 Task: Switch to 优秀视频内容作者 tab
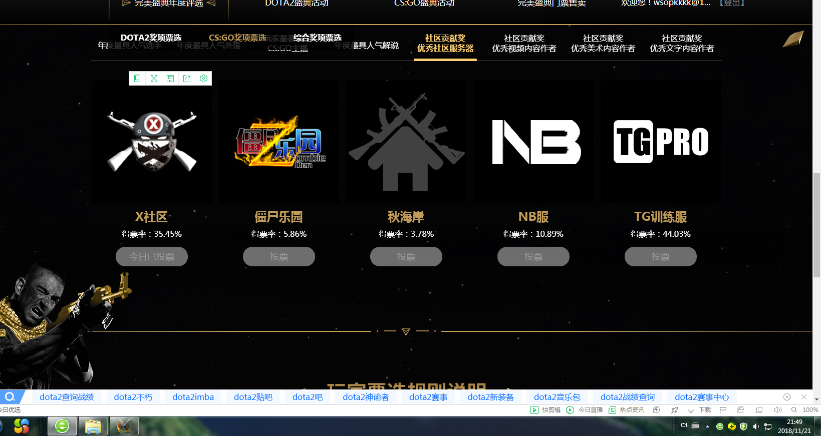524,44
